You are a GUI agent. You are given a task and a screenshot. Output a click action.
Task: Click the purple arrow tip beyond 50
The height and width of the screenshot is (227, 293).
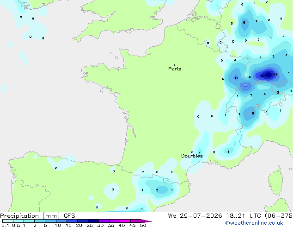tap(146, 221)
